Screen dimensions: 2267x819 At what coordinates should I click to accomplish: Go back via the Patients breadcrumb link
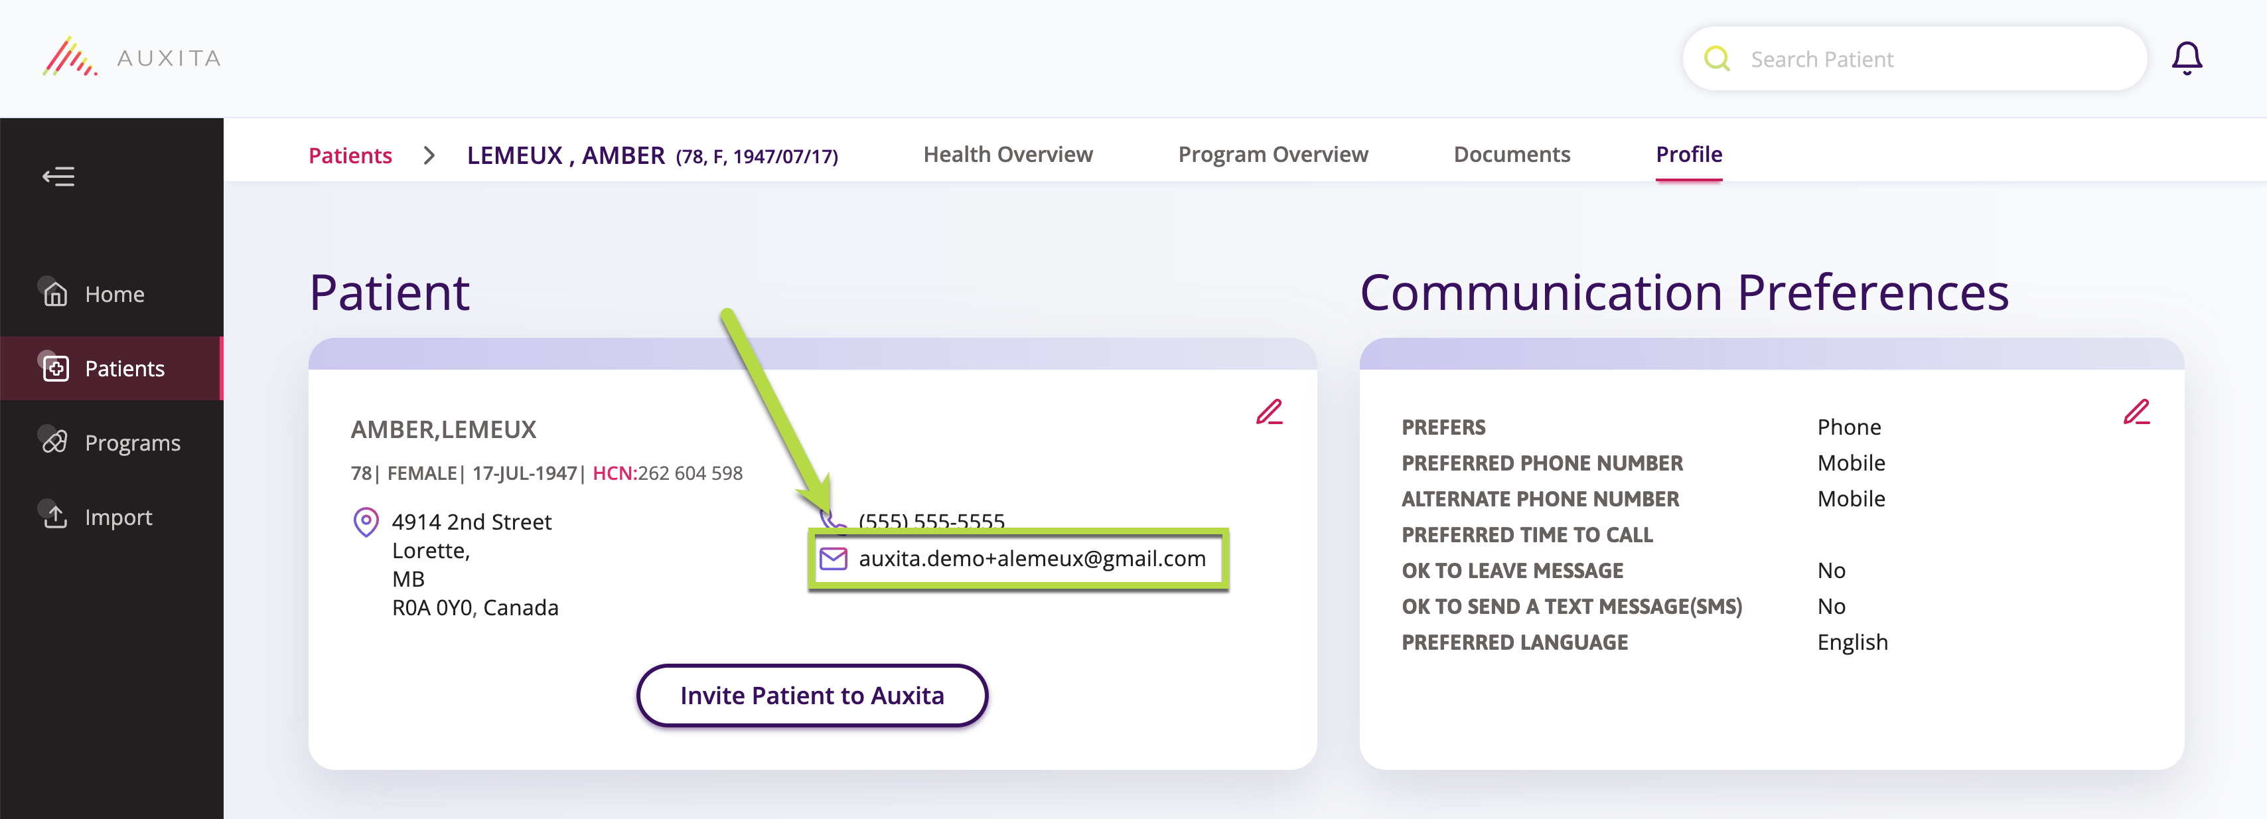[349, 155]
